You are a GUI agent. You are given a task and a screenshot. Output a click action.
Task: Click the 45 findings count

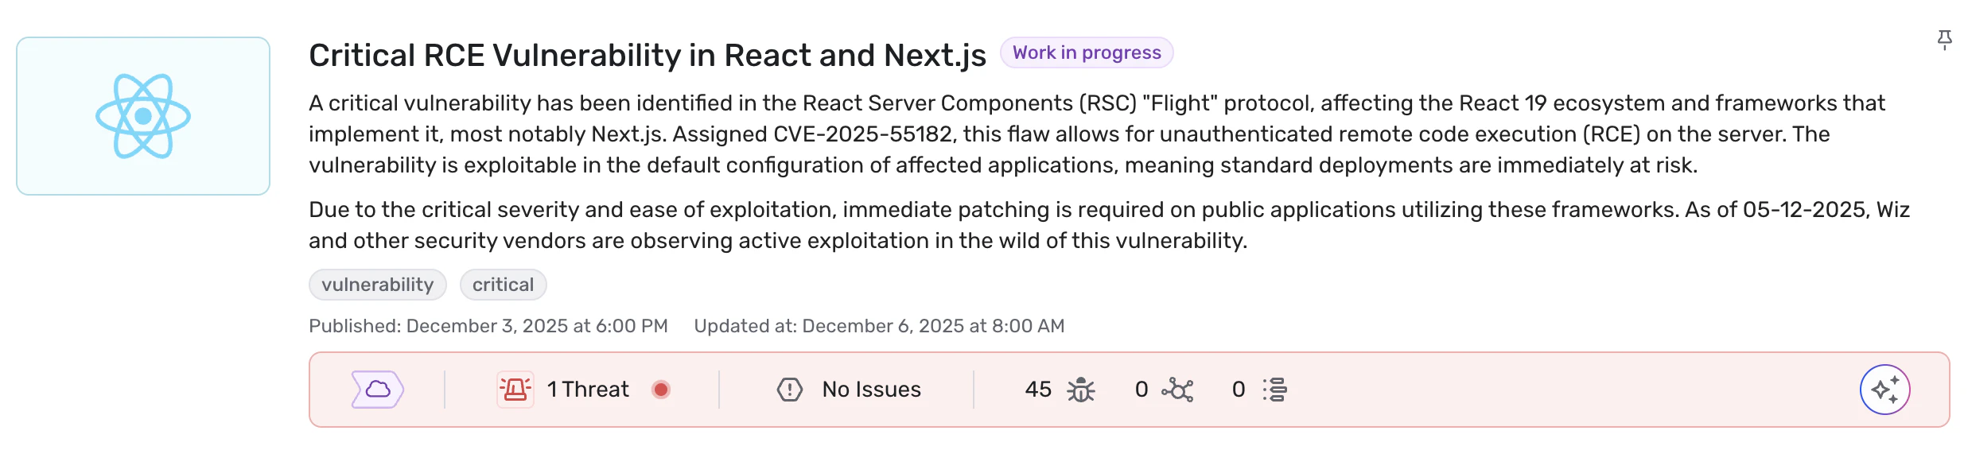click(x=1037, y=390)
